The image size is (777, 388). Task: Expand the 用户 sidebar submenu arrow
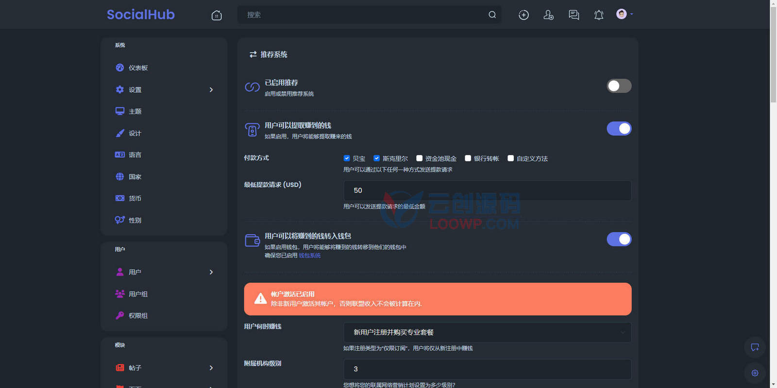pyautogui.click(x=211, y=272)
